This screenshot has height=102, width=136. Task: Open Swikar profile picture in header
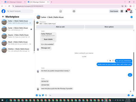click(38, 17)
